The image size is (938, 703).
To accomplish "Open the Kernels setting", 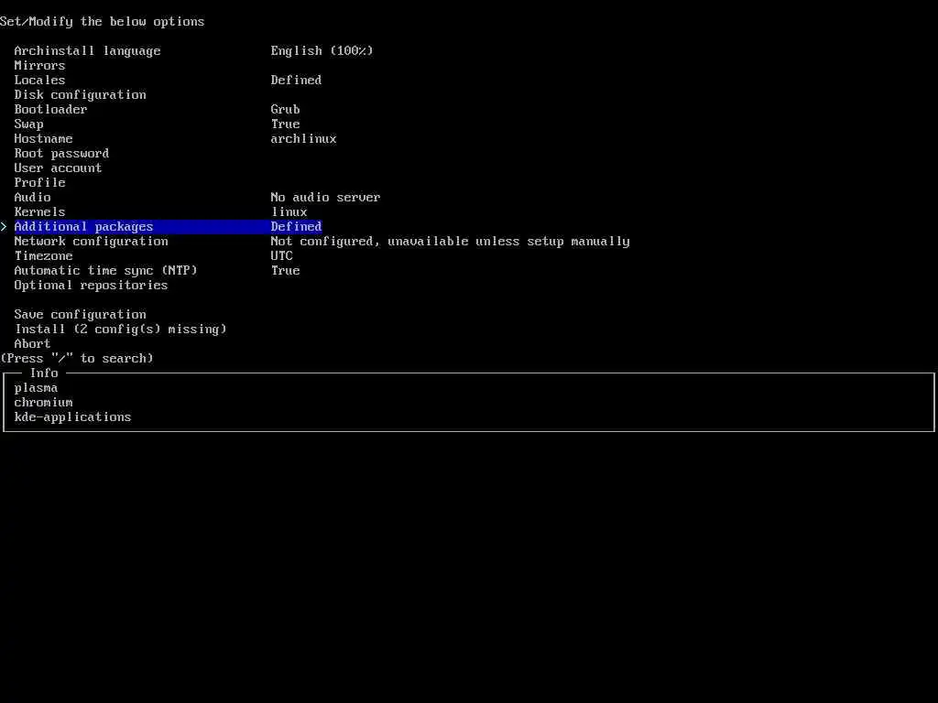I will click(39, 211).
